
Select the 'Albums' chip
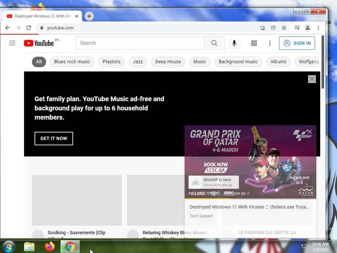coord(278,62)
